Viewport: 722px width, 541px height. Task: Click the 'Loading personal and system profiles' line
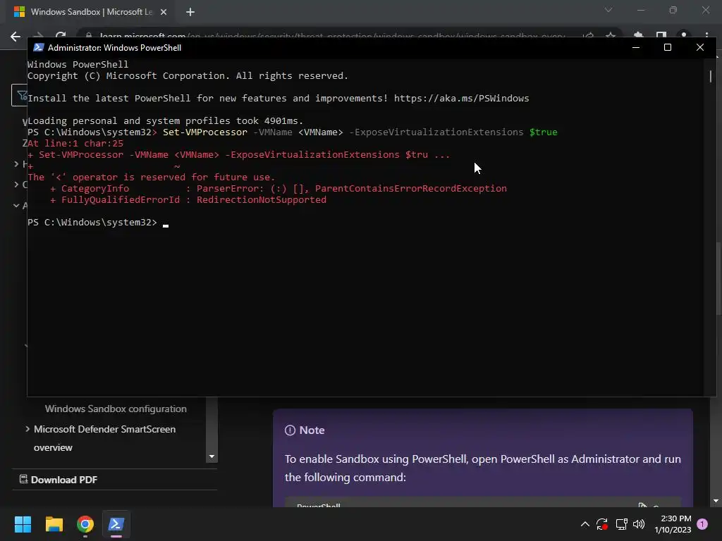tap(165, 120)
